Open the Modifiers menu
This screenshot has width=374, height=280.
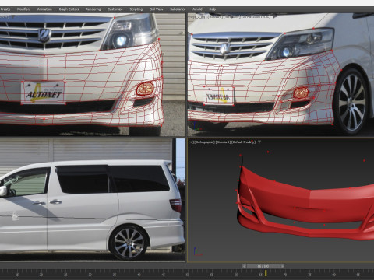pos(23,9)
